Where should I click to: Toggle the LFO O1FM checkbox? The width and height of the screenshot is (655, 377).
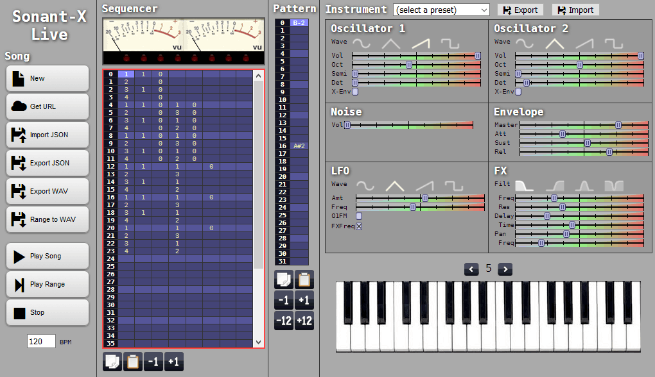click(x=359, y=216)
